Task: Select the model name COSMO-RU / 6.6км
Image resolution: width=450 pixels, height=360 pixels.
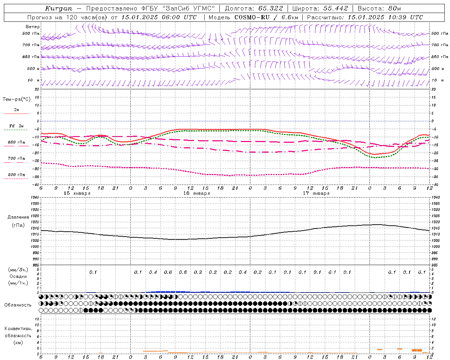Action: [266, 17]
